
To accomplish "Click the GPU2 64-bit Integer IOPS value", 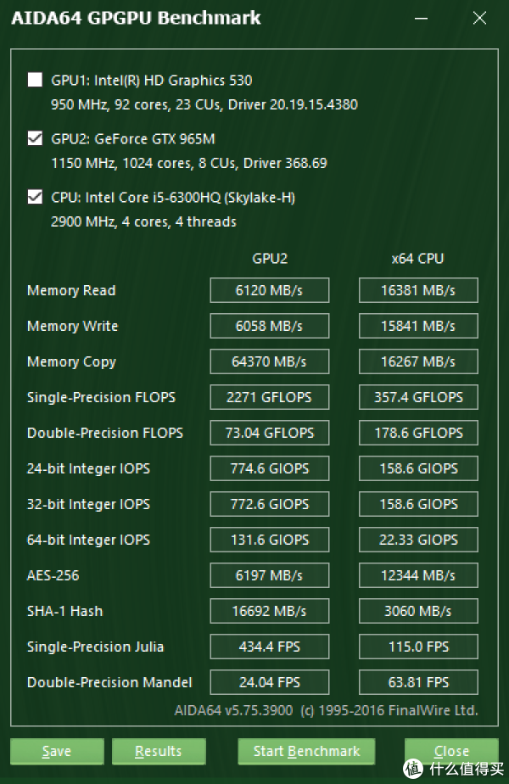I will (270, 540).
